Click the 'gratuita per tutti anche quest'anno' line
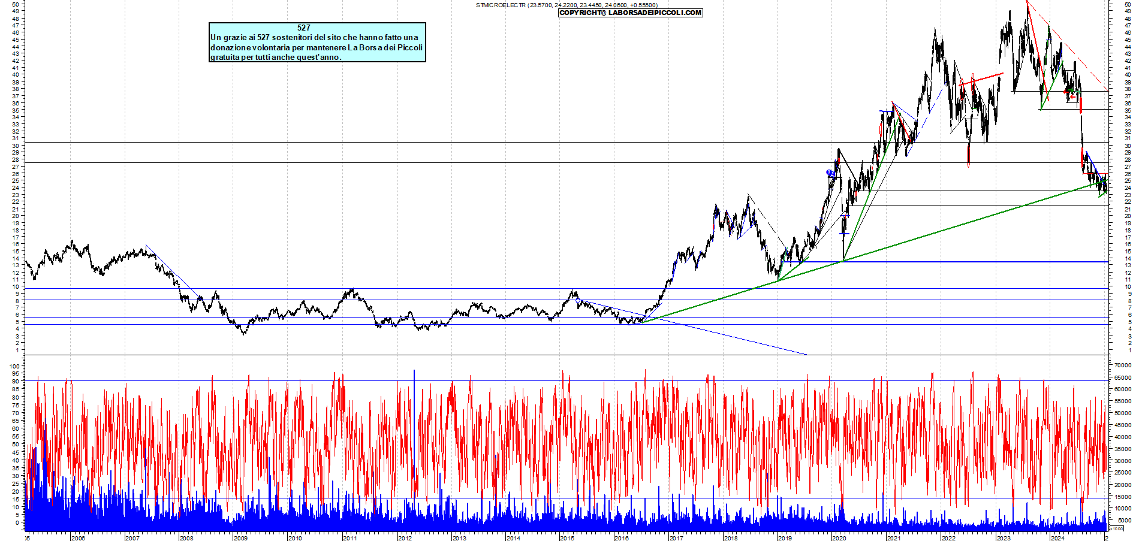 (x=276, y=58)
